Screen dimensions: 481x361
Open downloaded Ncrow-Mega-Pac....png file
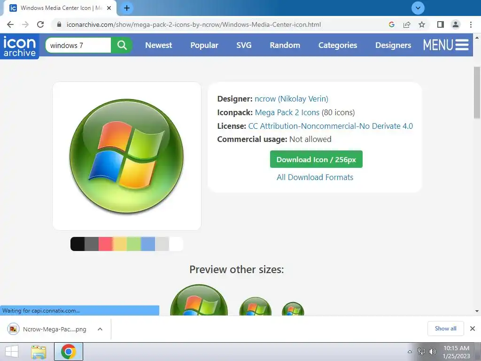tap(47, 329)
